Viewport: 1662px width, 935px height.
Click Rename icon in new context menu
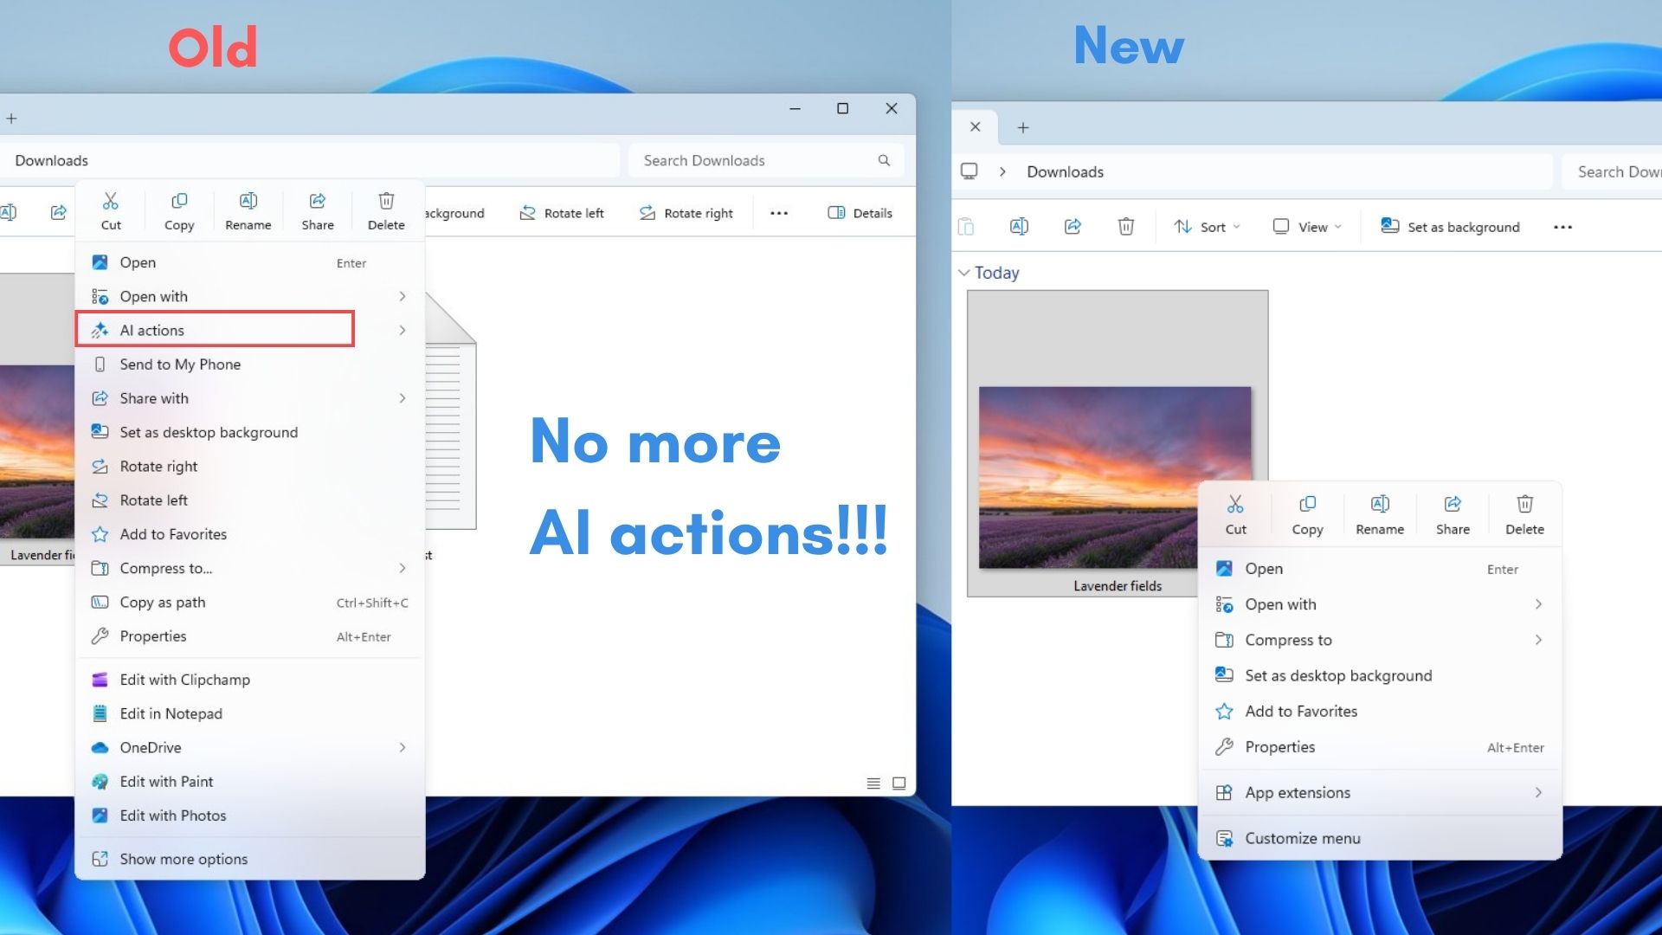click(x=1380, y=504)
